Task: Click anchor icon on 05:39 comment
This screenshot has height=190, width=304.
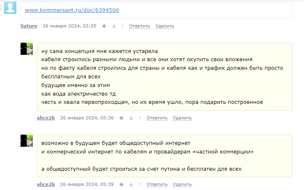Action: coord(131,185)
